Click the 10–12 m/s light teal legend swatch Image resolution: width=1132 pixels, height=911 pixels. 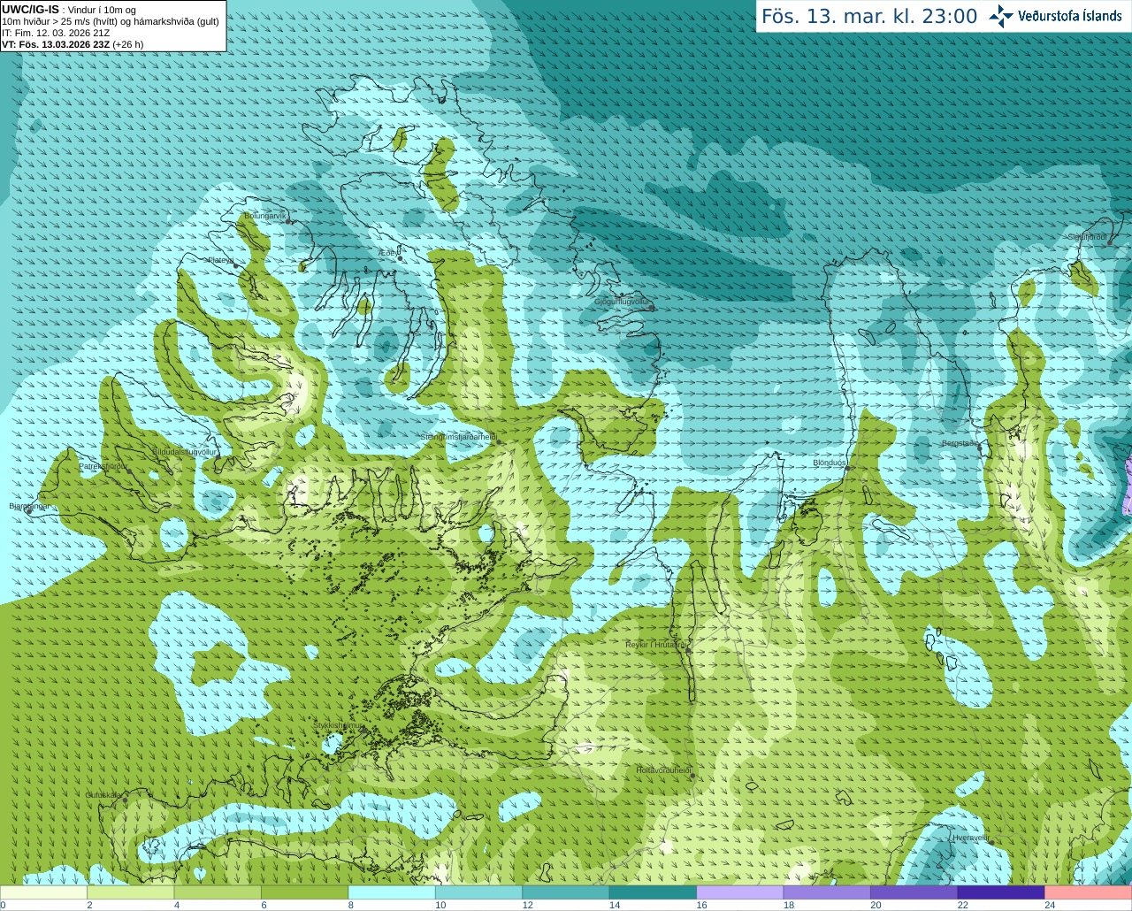pos(479,892)
